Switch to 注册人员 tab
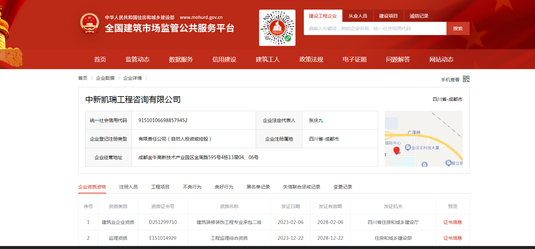 coord(128,187)
